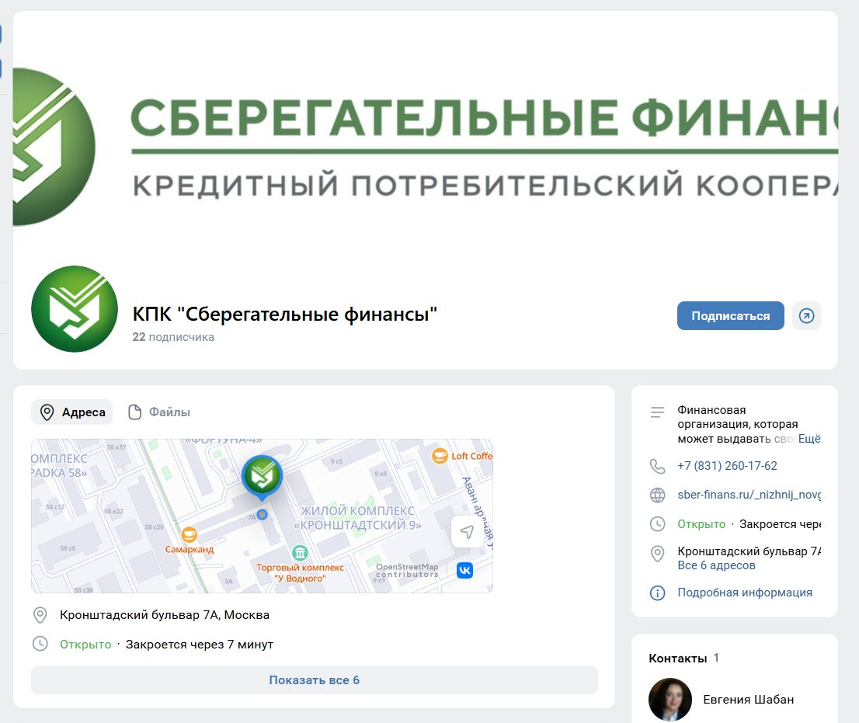Click the green map pin marker with logo

click(x=263, y=476)
